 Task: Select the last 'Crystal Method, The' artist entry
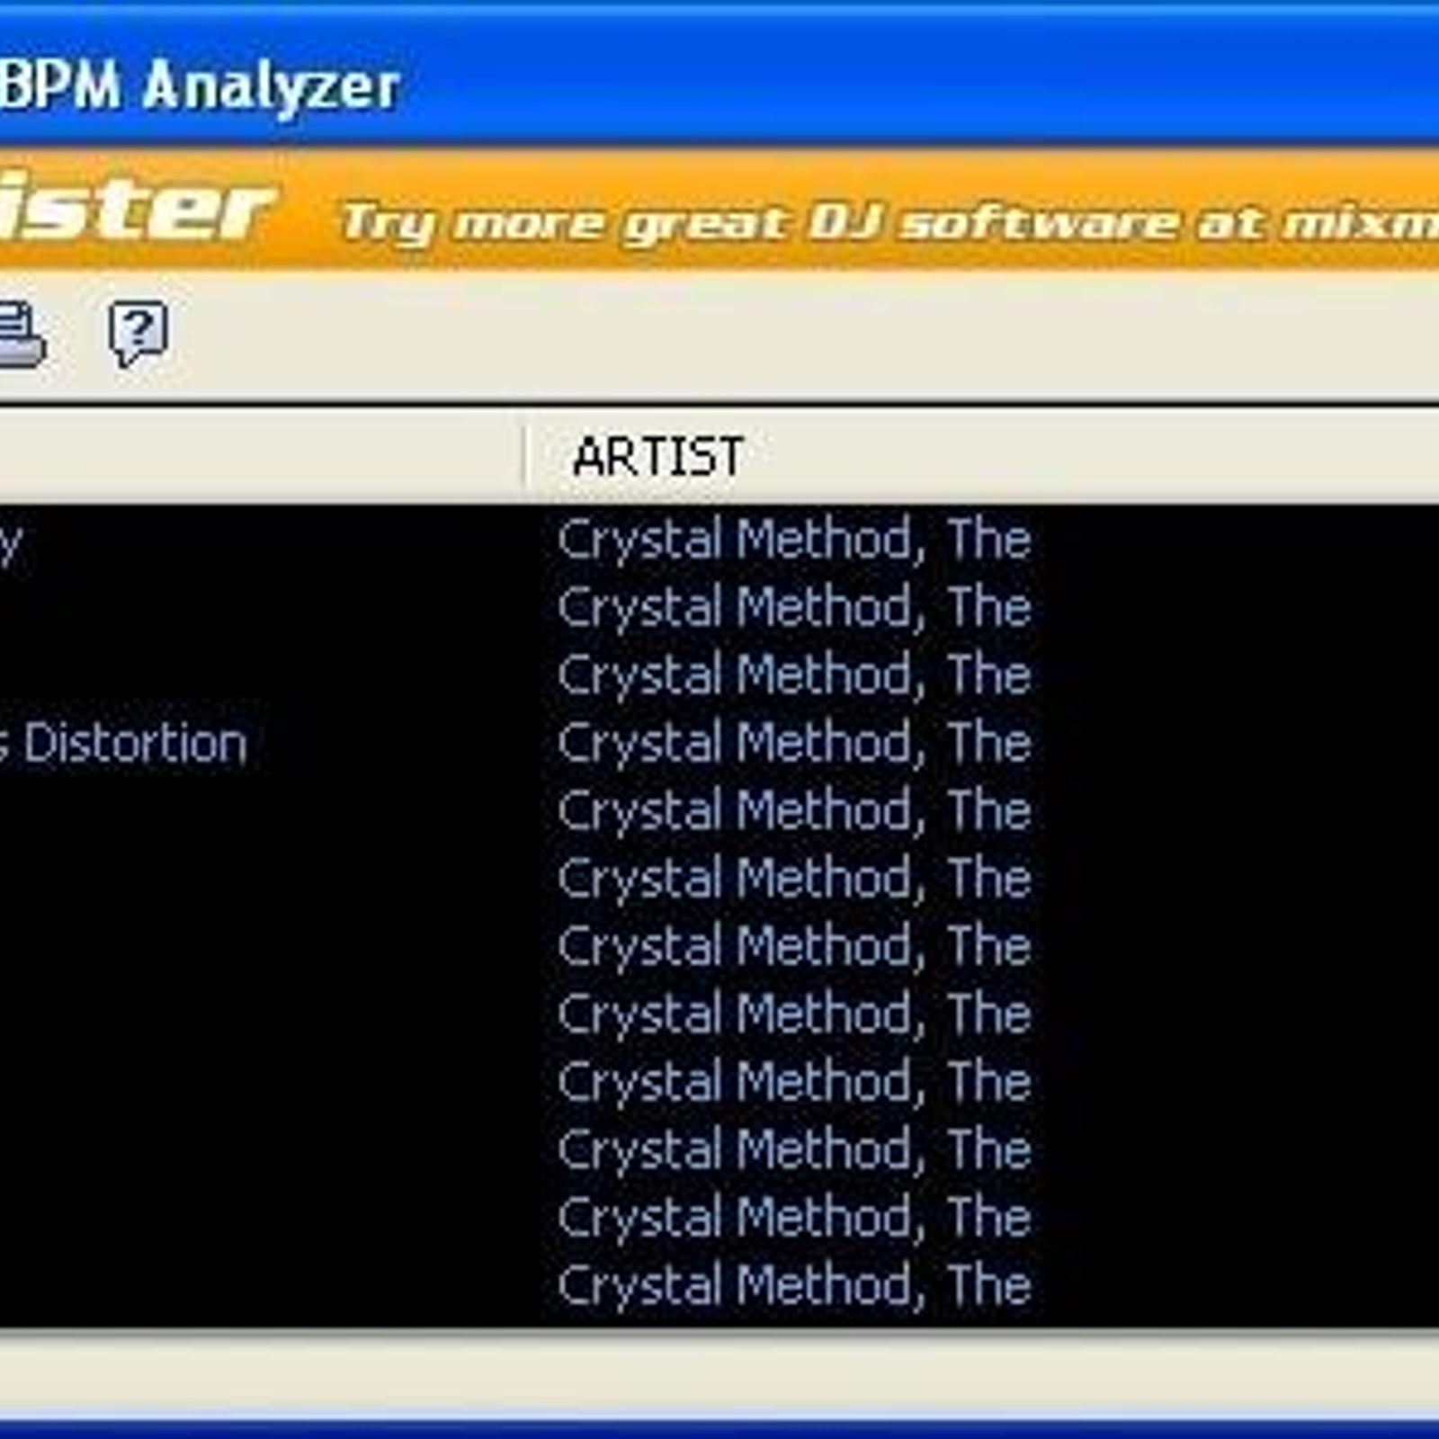point(793,1285)
